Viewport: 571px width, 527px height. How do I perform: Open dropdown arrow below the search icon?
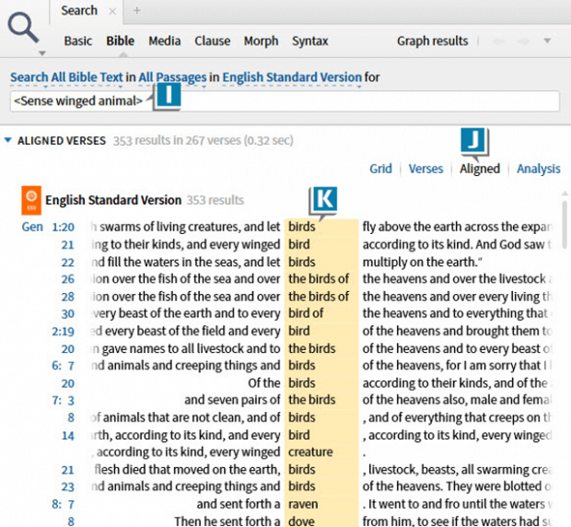point(41,53)
